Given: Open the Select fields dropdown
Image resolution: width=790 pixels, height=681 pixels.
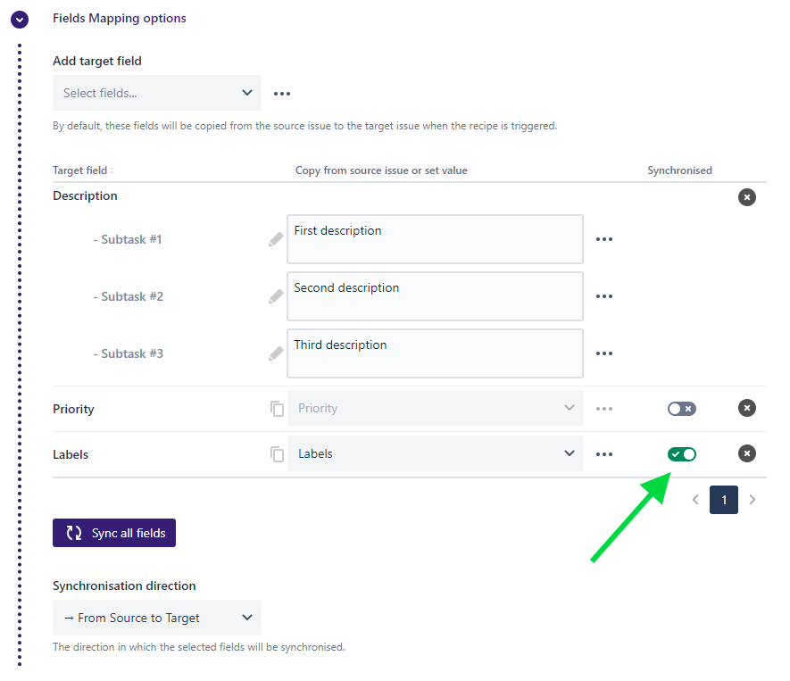Looking at the screenshot, I should (x=157, y=93).
